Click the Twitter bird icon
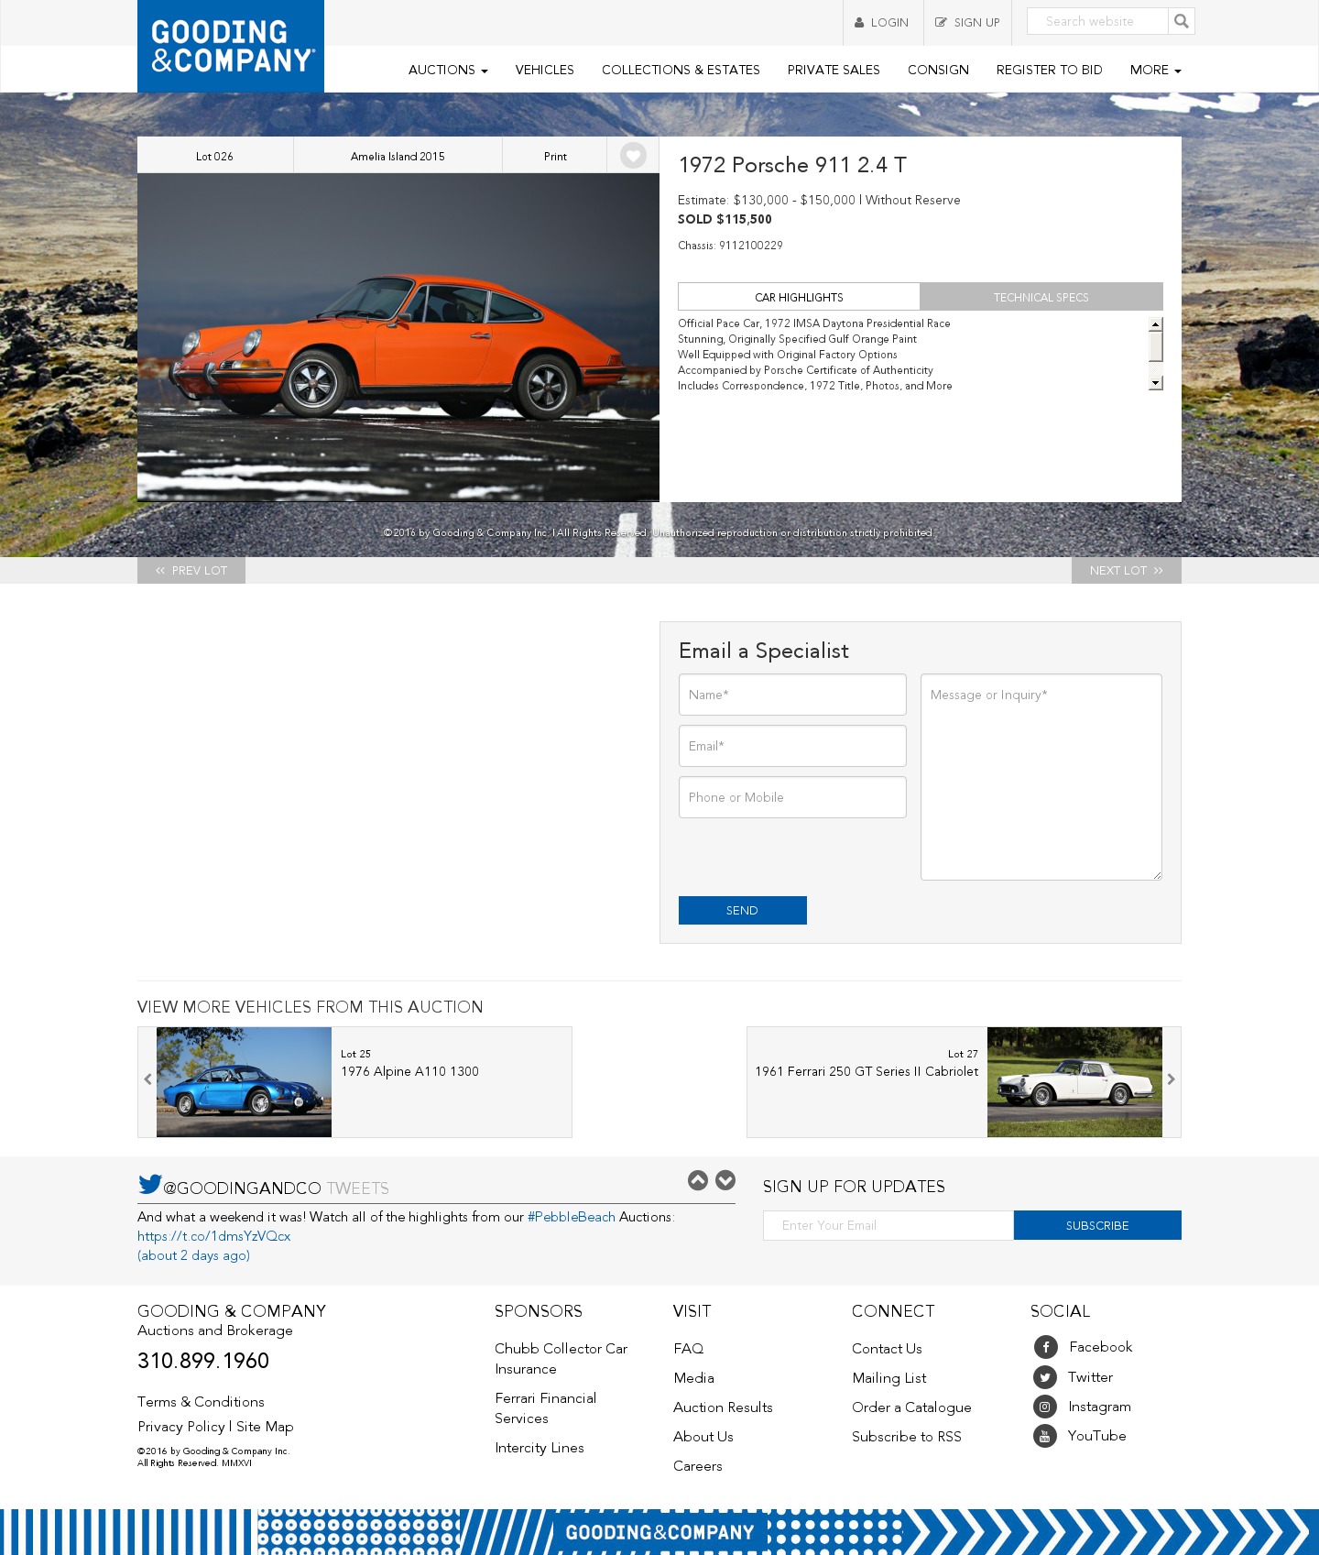This screenshot has width=1319, height=1555. pos(149,1184)
